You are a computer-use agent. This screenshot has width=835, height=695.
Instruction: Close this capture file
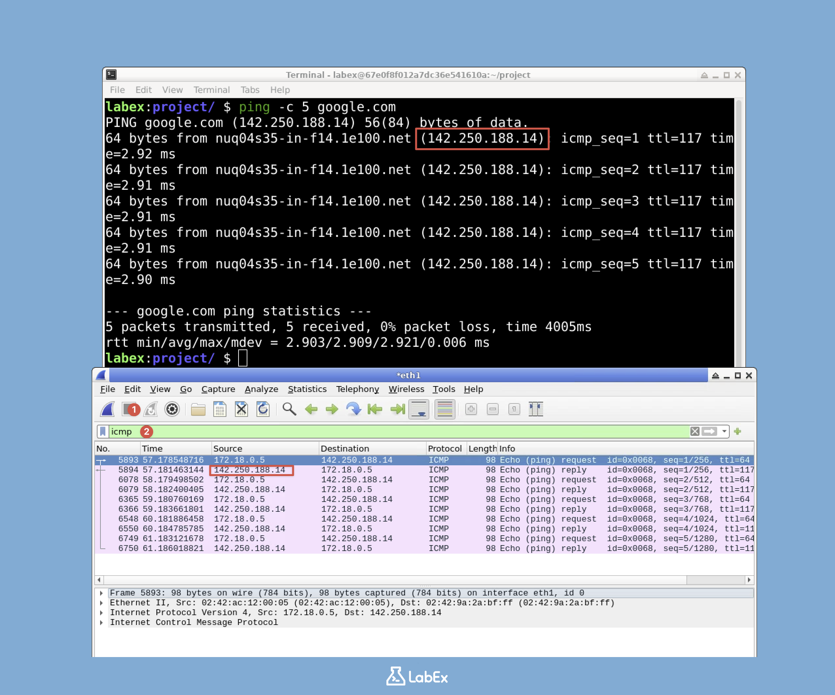[x=241, y=409]
